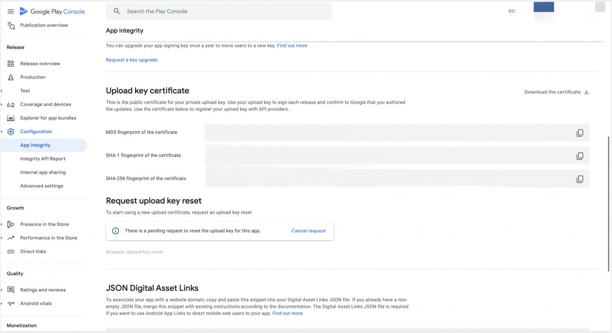Screen dimensions: 612x333
Task: Copy the SHA-256 fingerprint
Action: 580,179
